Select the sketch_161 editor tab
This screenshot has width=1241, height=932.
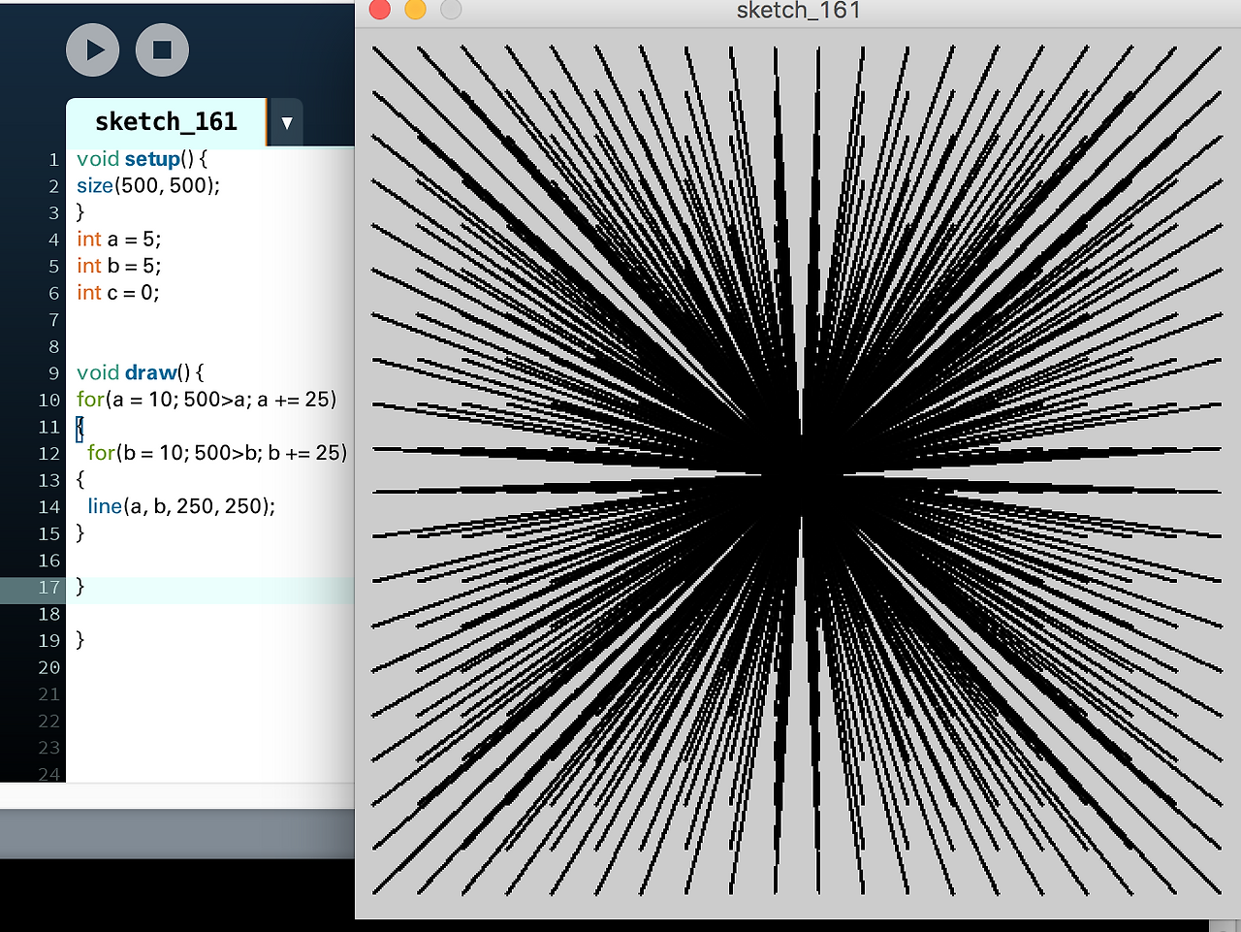pyautogui.click(x=166, y=122)
